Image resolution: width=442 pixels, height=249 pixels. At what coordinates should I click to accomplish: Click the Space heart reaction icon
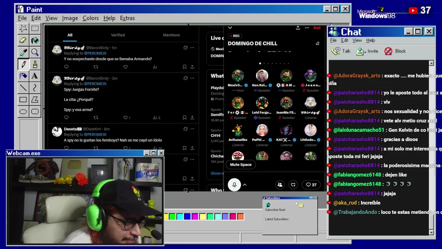tap(293, 185)
